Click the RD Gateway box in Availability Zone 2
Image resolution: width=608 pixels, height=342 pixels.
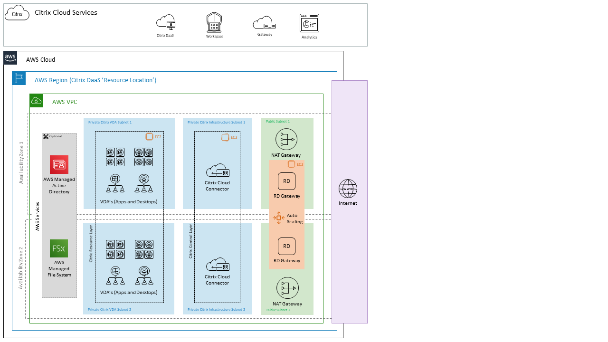286,246
